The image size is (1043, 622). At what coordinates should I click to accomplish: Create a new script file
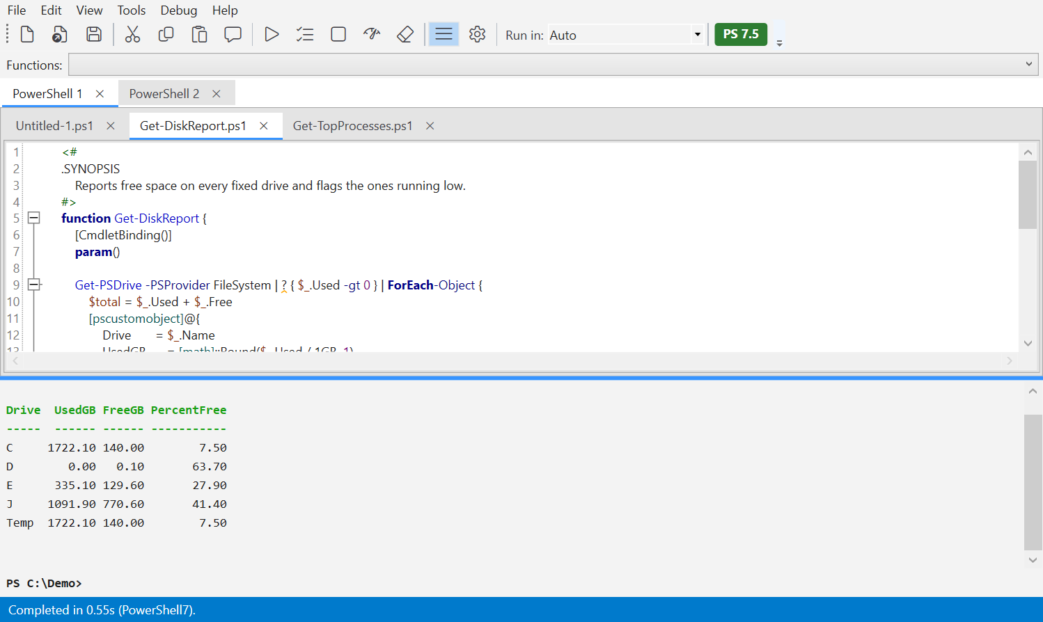pos(27,34)
